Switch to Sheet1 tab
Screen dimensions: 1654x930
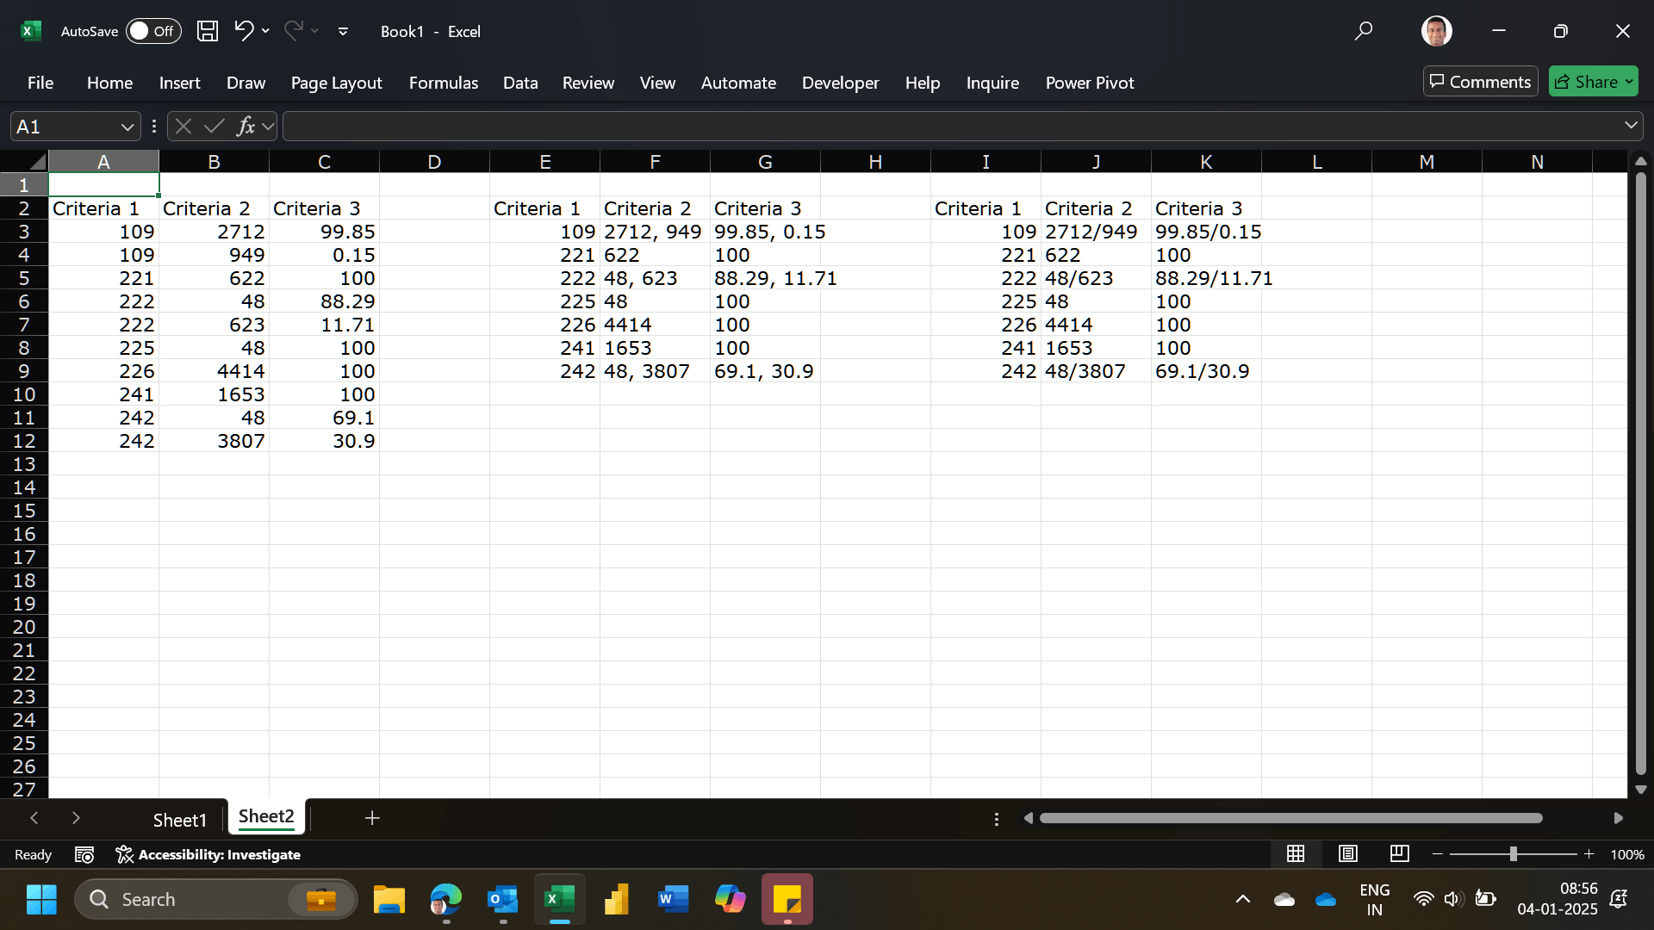tap(180, 820)
